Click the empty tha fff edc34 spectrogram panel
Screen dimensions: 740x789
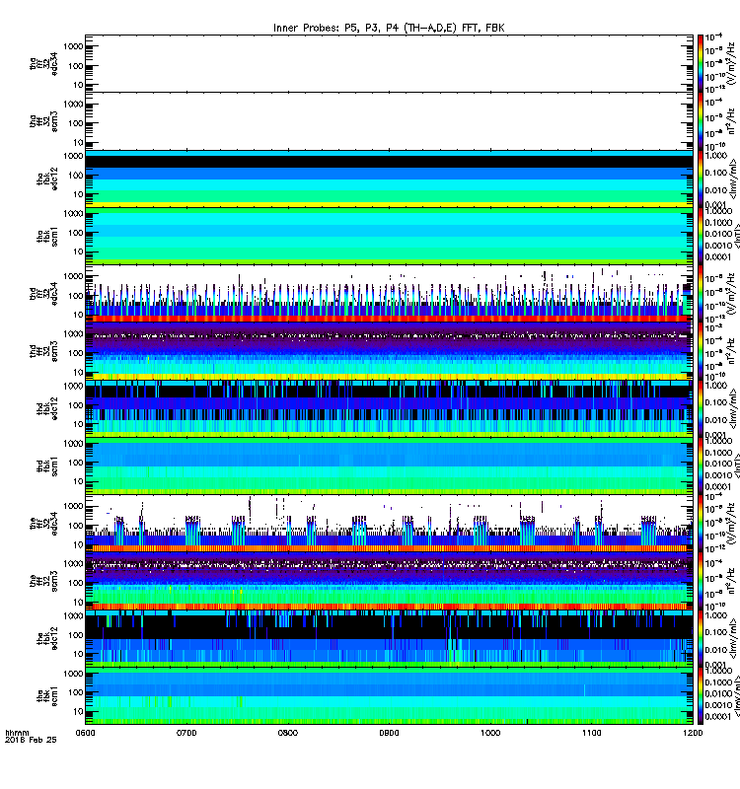[389, 63]
